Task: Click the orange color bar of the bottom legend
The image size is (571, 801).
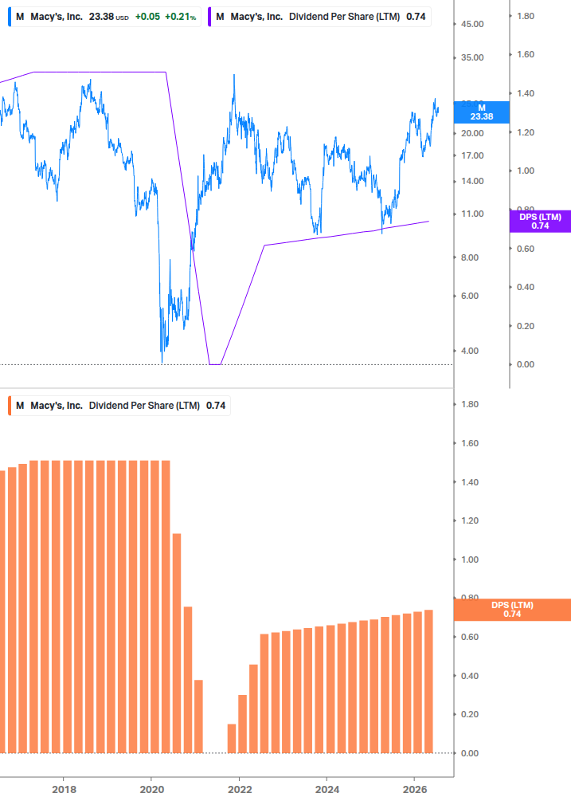Action: 10,406
